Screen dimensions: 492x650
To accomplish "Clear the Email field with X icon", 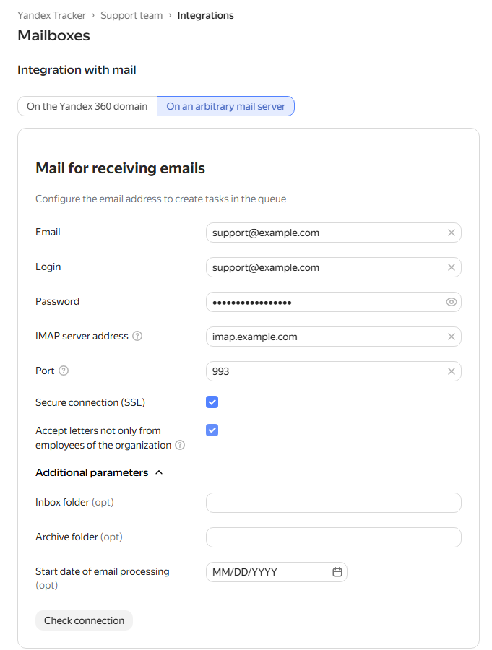I will (452, 233).
